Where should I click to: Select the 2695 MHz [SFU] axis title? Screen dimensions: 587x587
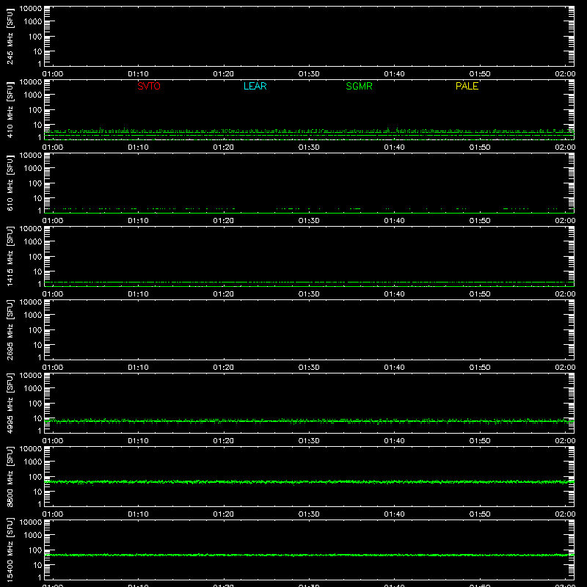10,329
